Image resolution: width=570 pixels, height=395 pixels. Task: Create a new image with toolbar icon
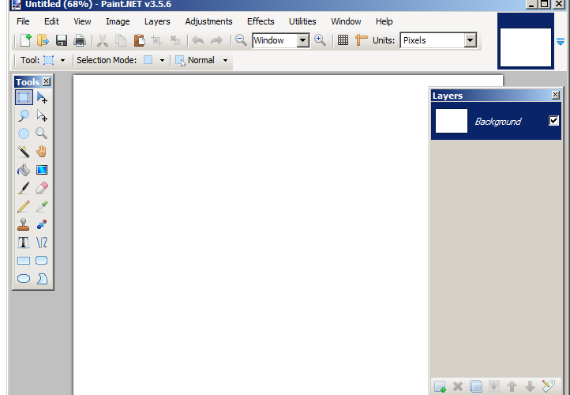tap(25, 40)
